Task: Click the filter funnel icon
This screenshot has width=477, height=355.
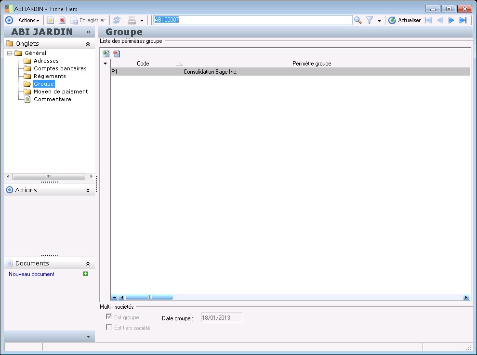Action: pos(369,20)
